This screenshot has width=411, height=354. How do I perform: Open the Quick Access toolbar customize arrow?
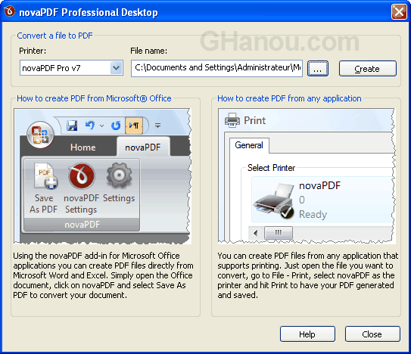click(x=157, y=126)
